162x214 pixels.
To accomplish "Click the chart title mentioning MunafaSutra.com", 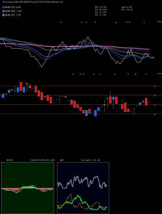I will [33, 2].
